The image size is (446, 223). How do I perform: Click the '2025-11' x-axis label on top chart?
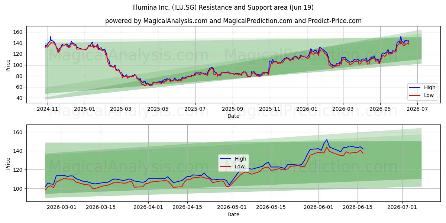click(270, 110)
